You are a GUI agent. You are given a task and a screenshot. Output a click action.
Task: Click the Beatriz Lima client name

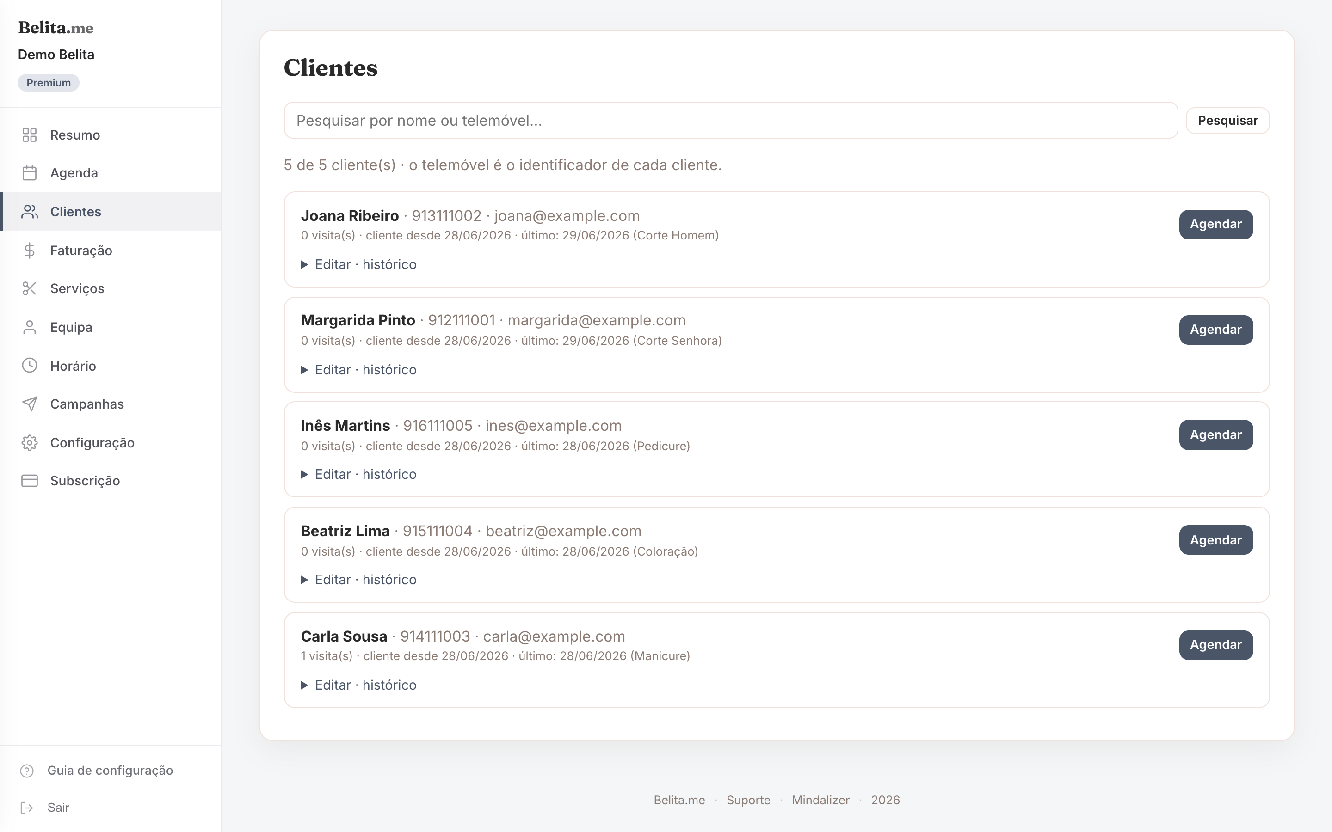(x=345, y=531)
